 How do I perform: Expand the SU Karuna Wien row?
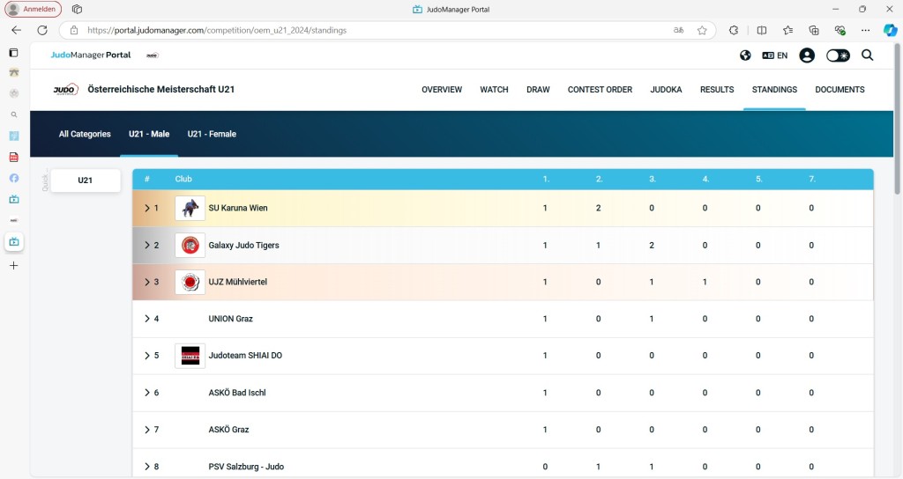[x=147, y=209]
